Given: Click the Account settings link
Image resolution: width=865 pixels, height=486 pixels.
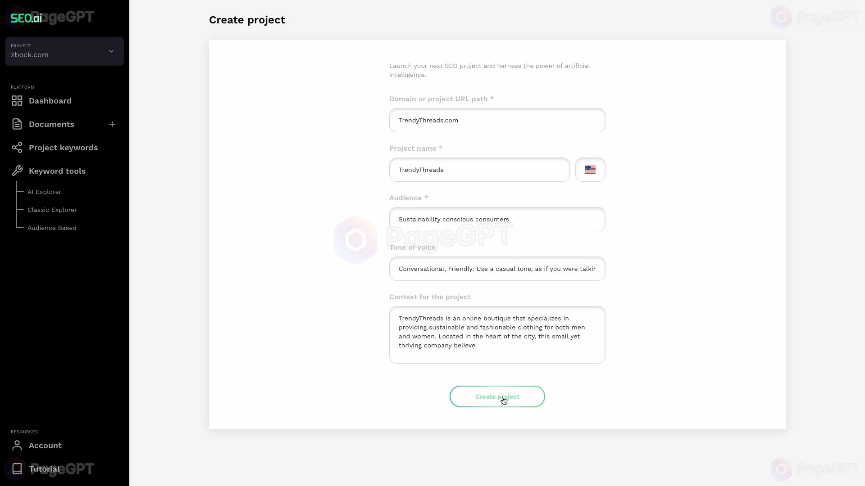Looking at the screenshot, I should (x=45, y=445).
